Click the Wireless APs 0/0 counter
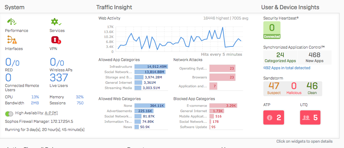Screen dimensions: 344x148 [57, 62]
